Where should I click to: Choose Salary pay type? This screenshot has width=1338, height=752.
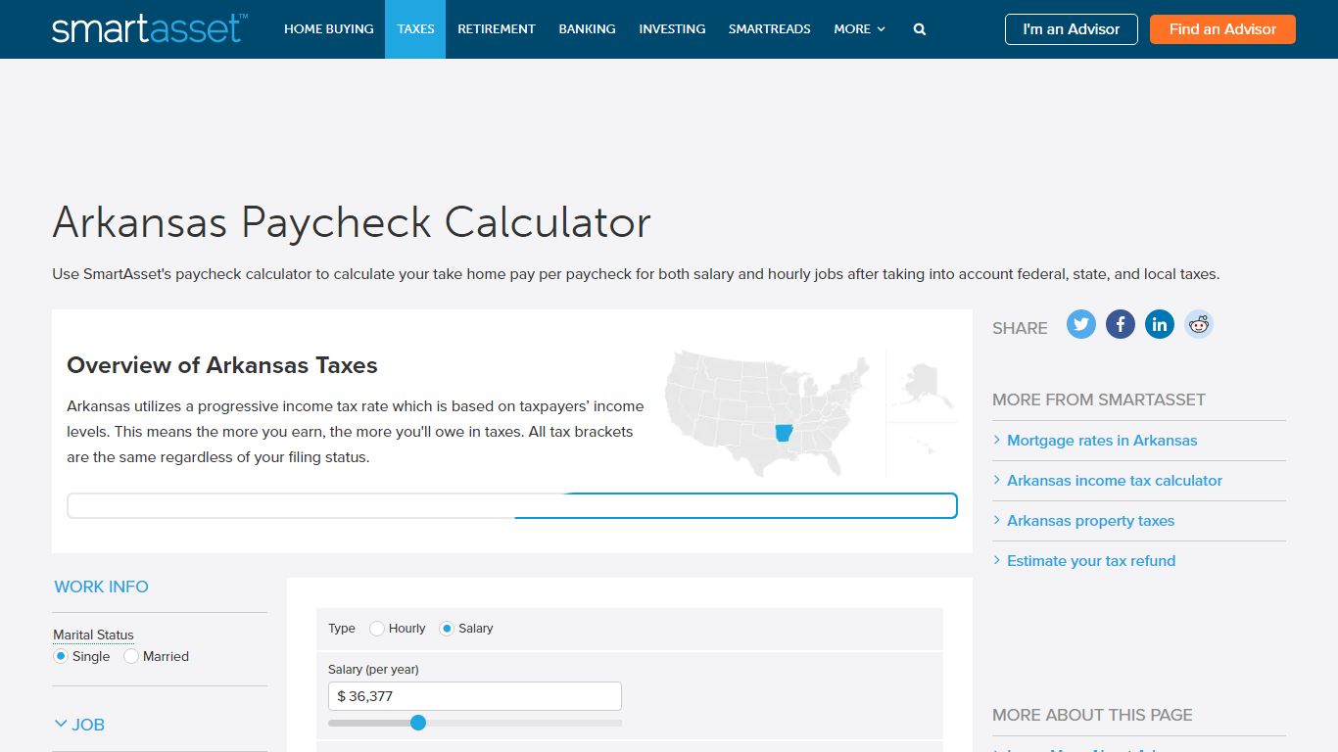(447, 629)
